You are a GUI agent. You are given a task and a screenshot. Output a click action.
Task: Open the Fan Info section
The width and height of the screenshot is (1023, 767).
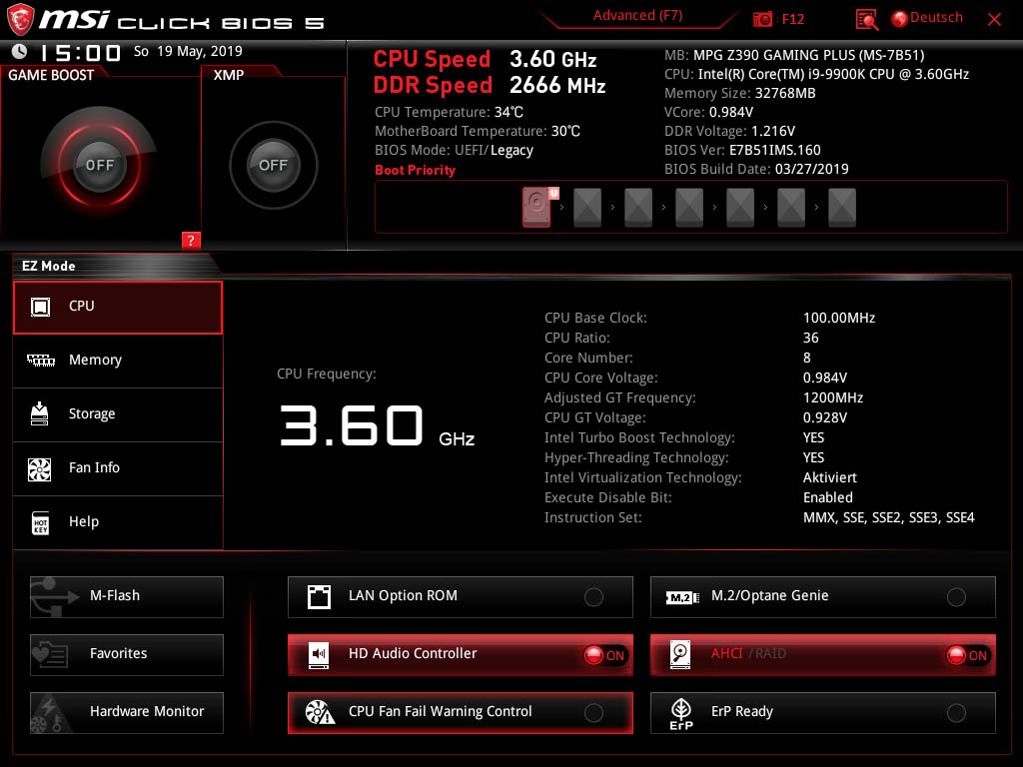pyautogui.click(x=118, y=469)
